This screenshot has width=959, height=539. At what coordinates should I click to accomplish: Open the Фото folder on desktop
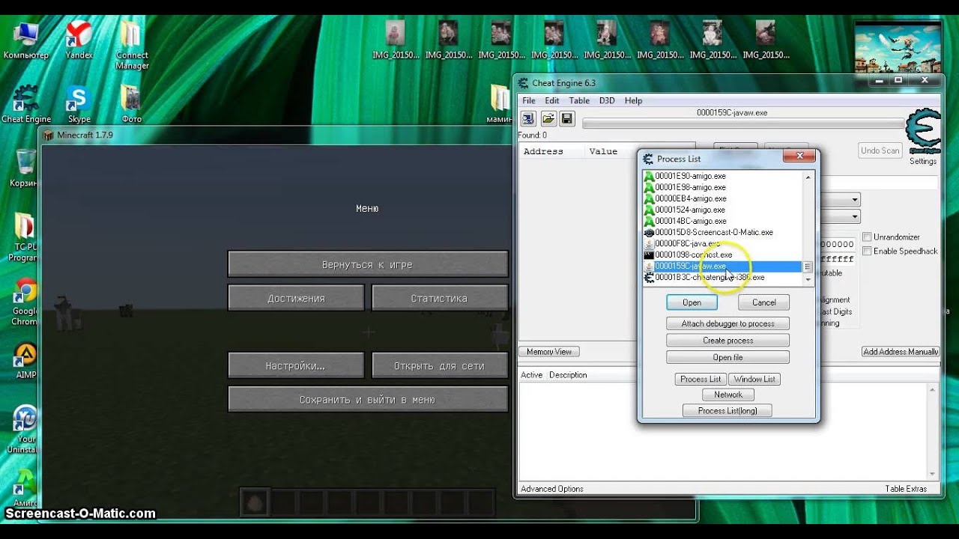pyautogui.click(x=132, y=105)
